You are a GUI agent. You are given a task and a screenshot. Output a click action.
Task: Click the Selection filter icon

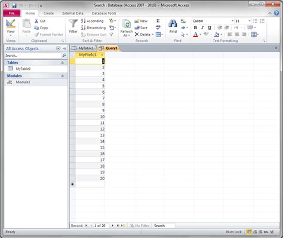[x=112, y=21]
